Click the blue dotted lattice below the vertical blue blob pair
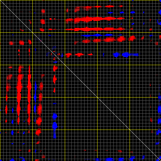Screen dimensions: 161x161 pos(55,134)
